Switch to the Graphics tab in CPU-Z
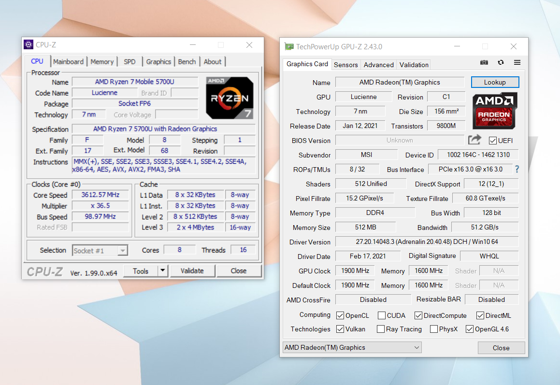560x385 pixels. tap(158, 62)
